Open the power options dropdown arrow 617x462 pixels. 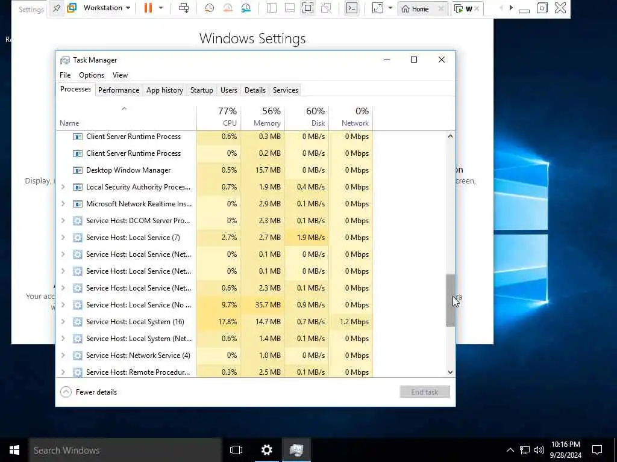[x=160, y=8]
